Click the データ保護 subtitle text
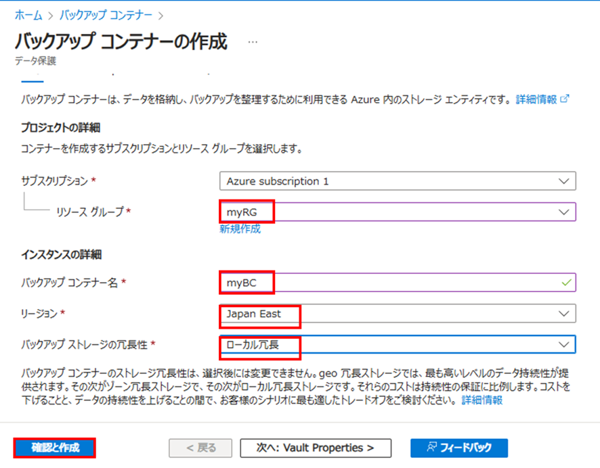600x468 pixels. pyautogui.click(x=36, y=61)
